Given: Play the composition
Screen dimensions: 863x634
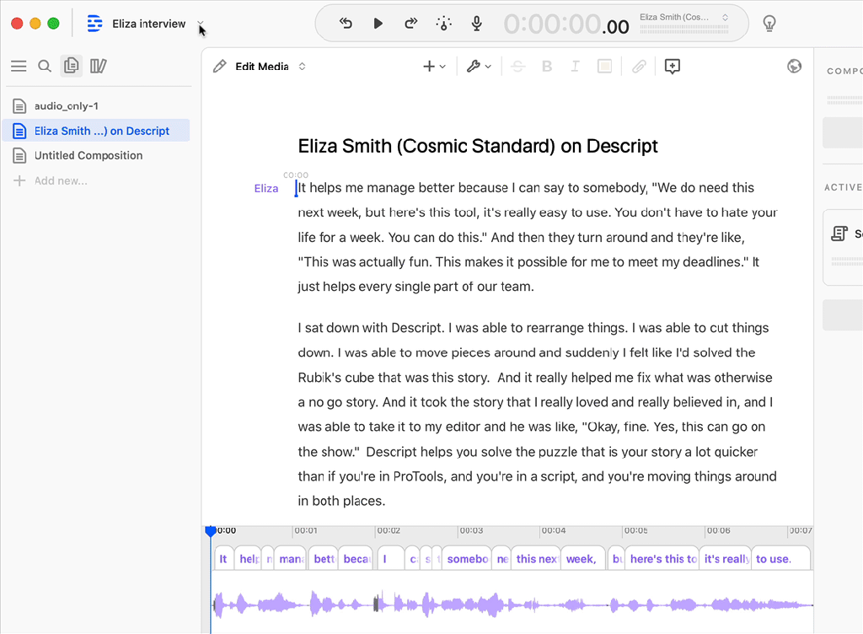Looking at the screenshot, I should tap(378, 23).
